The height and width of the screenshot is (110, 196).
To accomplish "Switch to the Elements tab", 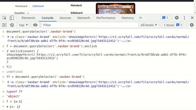I will coord(28,18).
